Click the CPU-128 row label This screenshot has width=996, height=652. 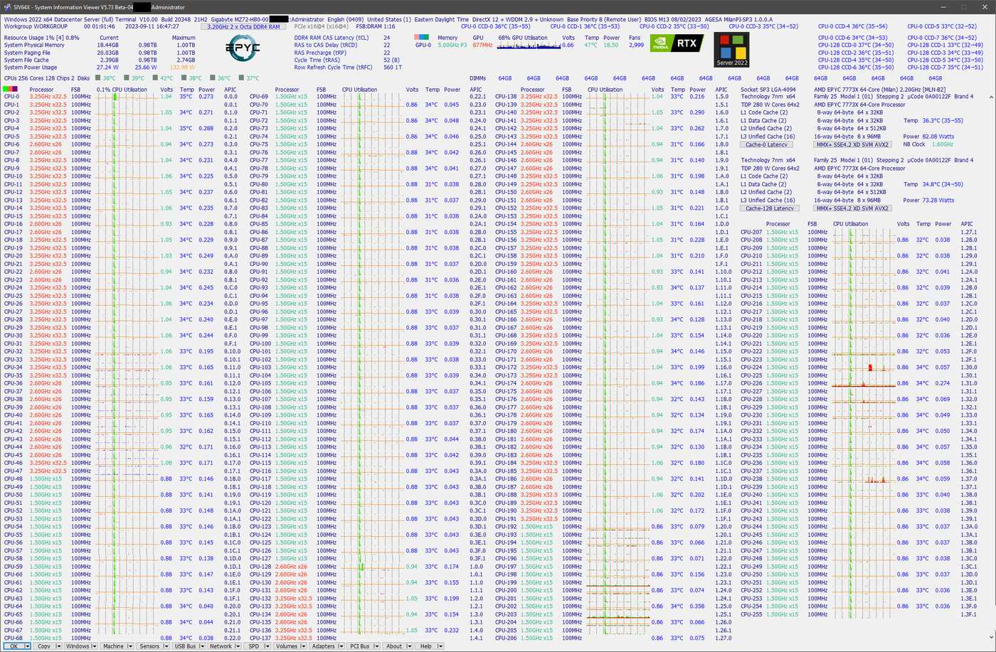click(x=260, y=567)
